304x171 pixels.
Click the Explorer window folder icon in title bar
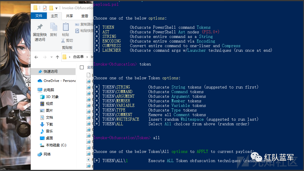pyautogui.click(x=35, y=8)
